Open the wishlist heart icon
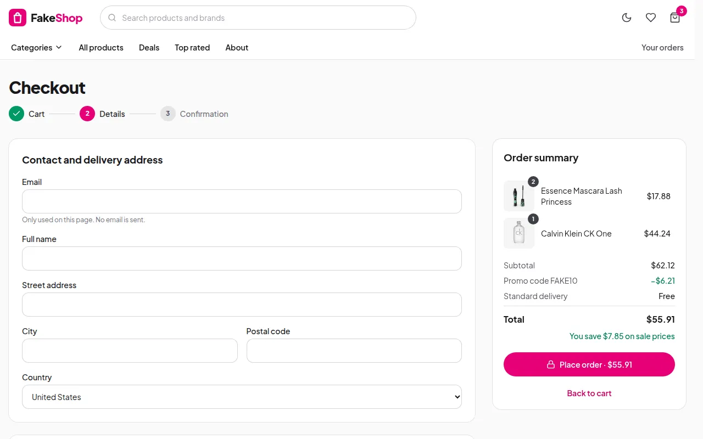The height and width of the screenshot is (439, 703). 651,18
